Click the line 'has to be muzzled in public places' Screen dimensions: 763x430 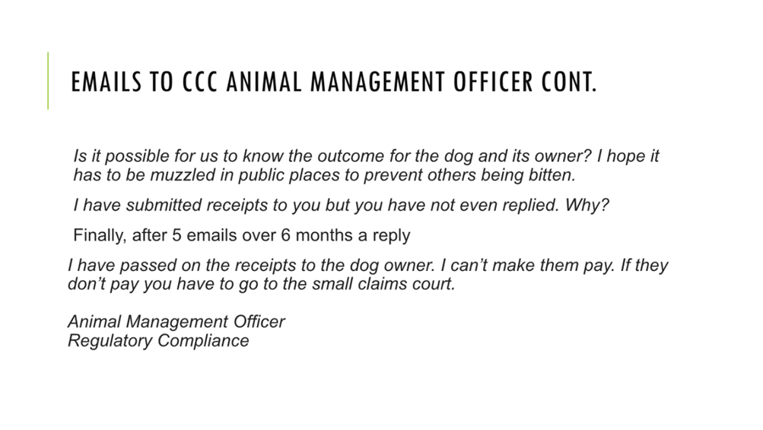325,175
